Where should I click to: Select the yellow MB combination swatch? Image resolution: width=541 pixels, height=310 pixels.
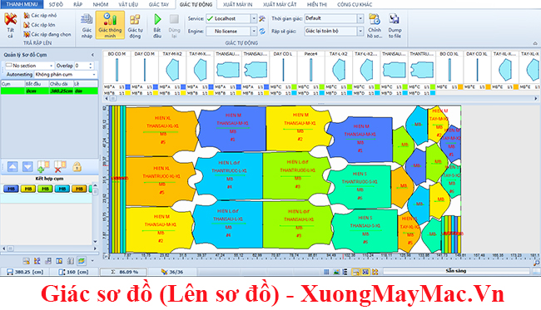coord(28,189)
